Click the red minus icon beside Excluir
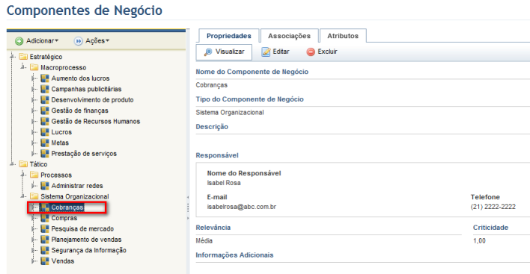This screenshot has width=530, height=274. pyautogui.click(x=311, y=52)
